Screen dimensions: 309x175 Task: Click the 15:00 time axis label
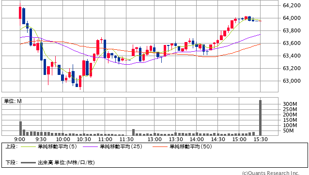(x=239, y=139)
